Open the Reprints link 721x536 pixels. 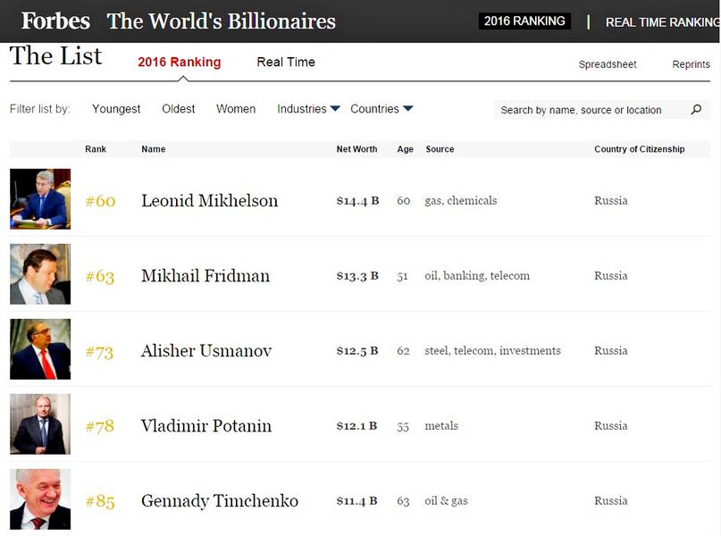[x=692, y=64]
